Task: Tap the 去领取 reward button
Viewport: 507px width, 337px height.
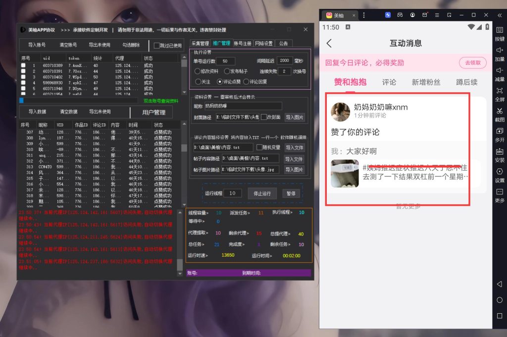Action: (472, 63)
